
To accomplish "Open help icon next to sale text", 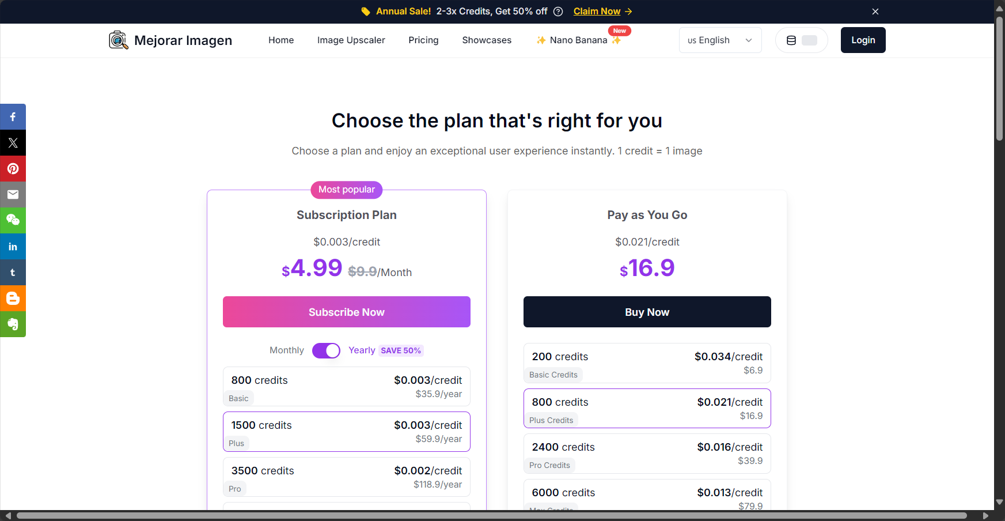I will click(x=558, y=12).
